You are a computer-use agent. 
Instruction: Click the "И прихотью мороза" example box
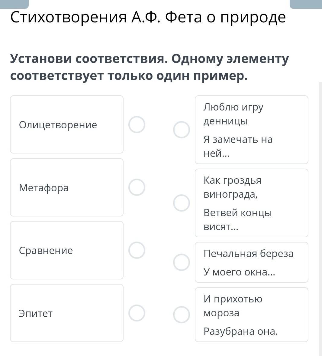[x=251, y=315]
